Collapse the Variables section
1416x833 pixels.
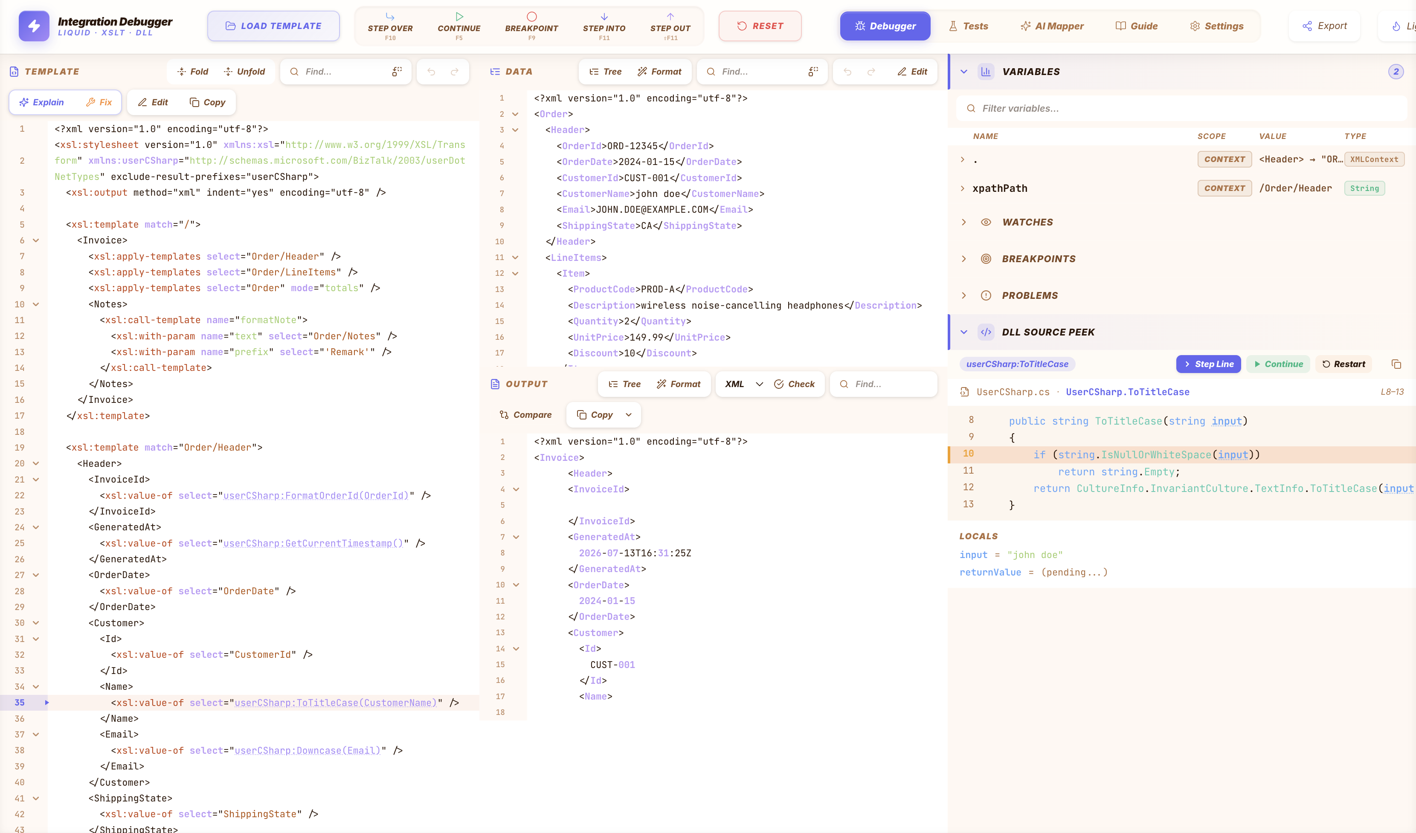click(963, 71)
